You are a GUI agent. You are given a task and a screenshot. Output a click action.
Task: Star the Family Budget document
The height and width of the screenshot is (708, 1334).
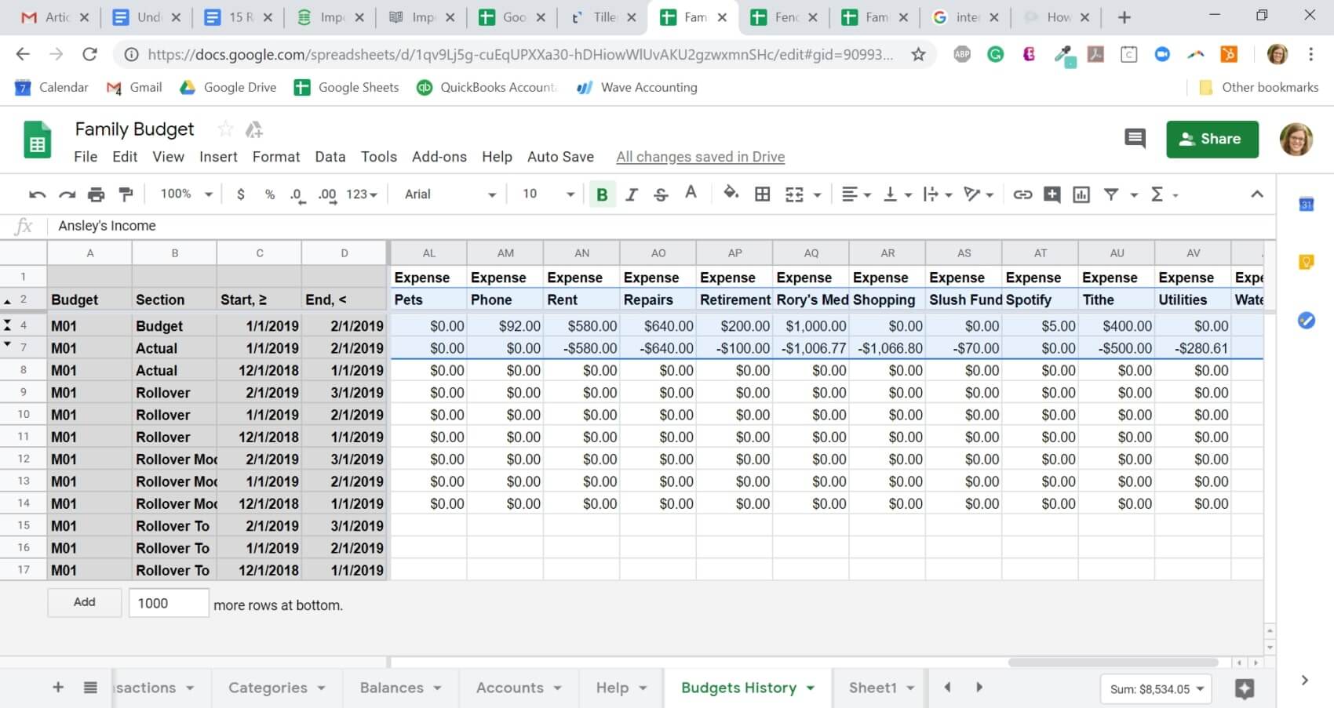point(225,129)
